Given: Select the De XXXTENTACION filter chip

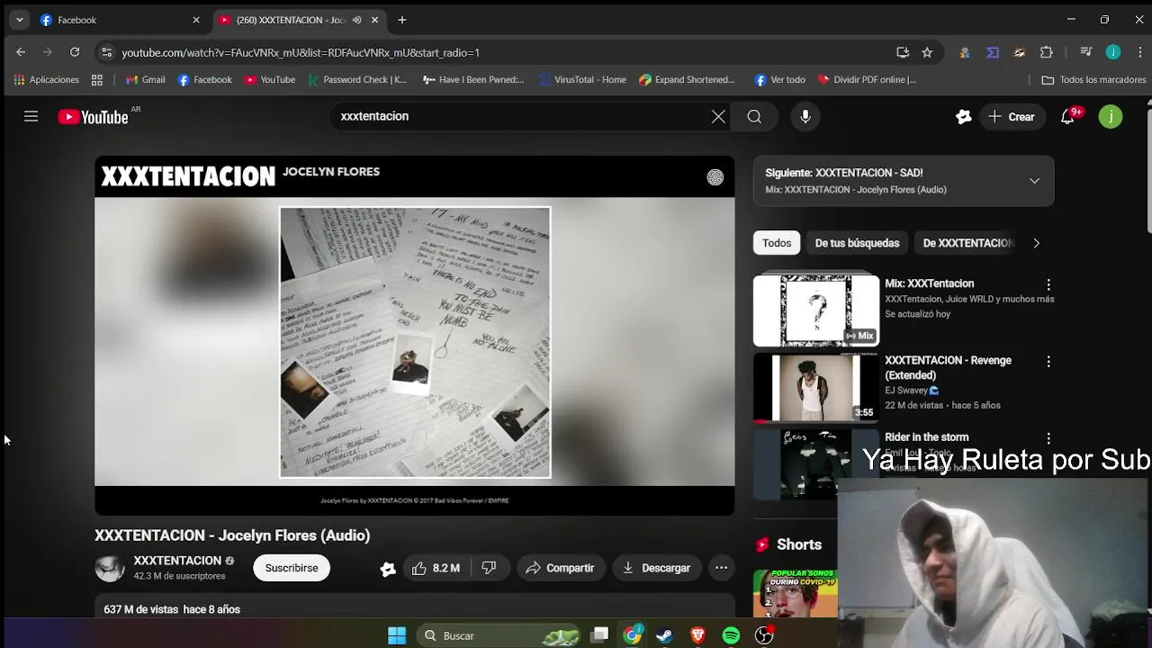Looking at the screenshot, I should 968,243.
